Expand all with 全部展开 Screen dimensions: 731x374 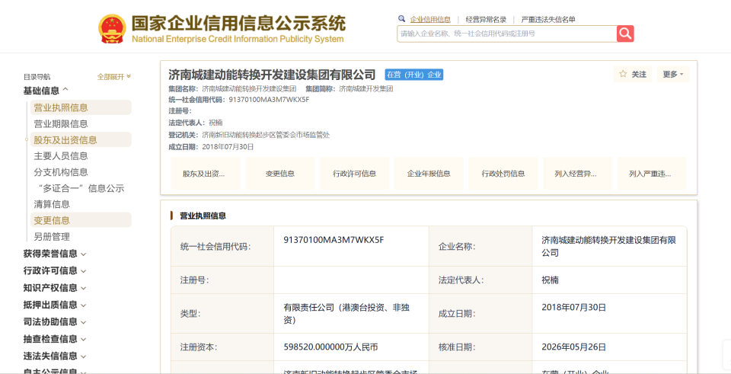point(113,77)
